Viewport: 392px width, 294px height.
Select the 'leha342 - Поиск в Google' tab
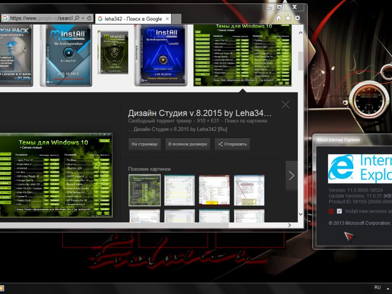[x=133, y=19]
